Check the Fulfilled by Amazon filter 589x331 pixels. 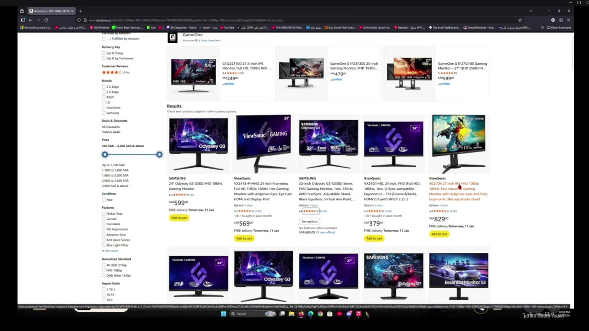pos(104,39)
